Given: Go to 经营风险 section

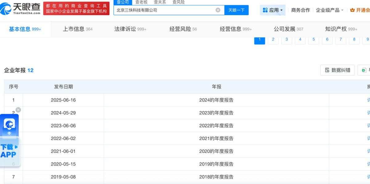Looking at the screenshot, I should click(x=183, y=29).
